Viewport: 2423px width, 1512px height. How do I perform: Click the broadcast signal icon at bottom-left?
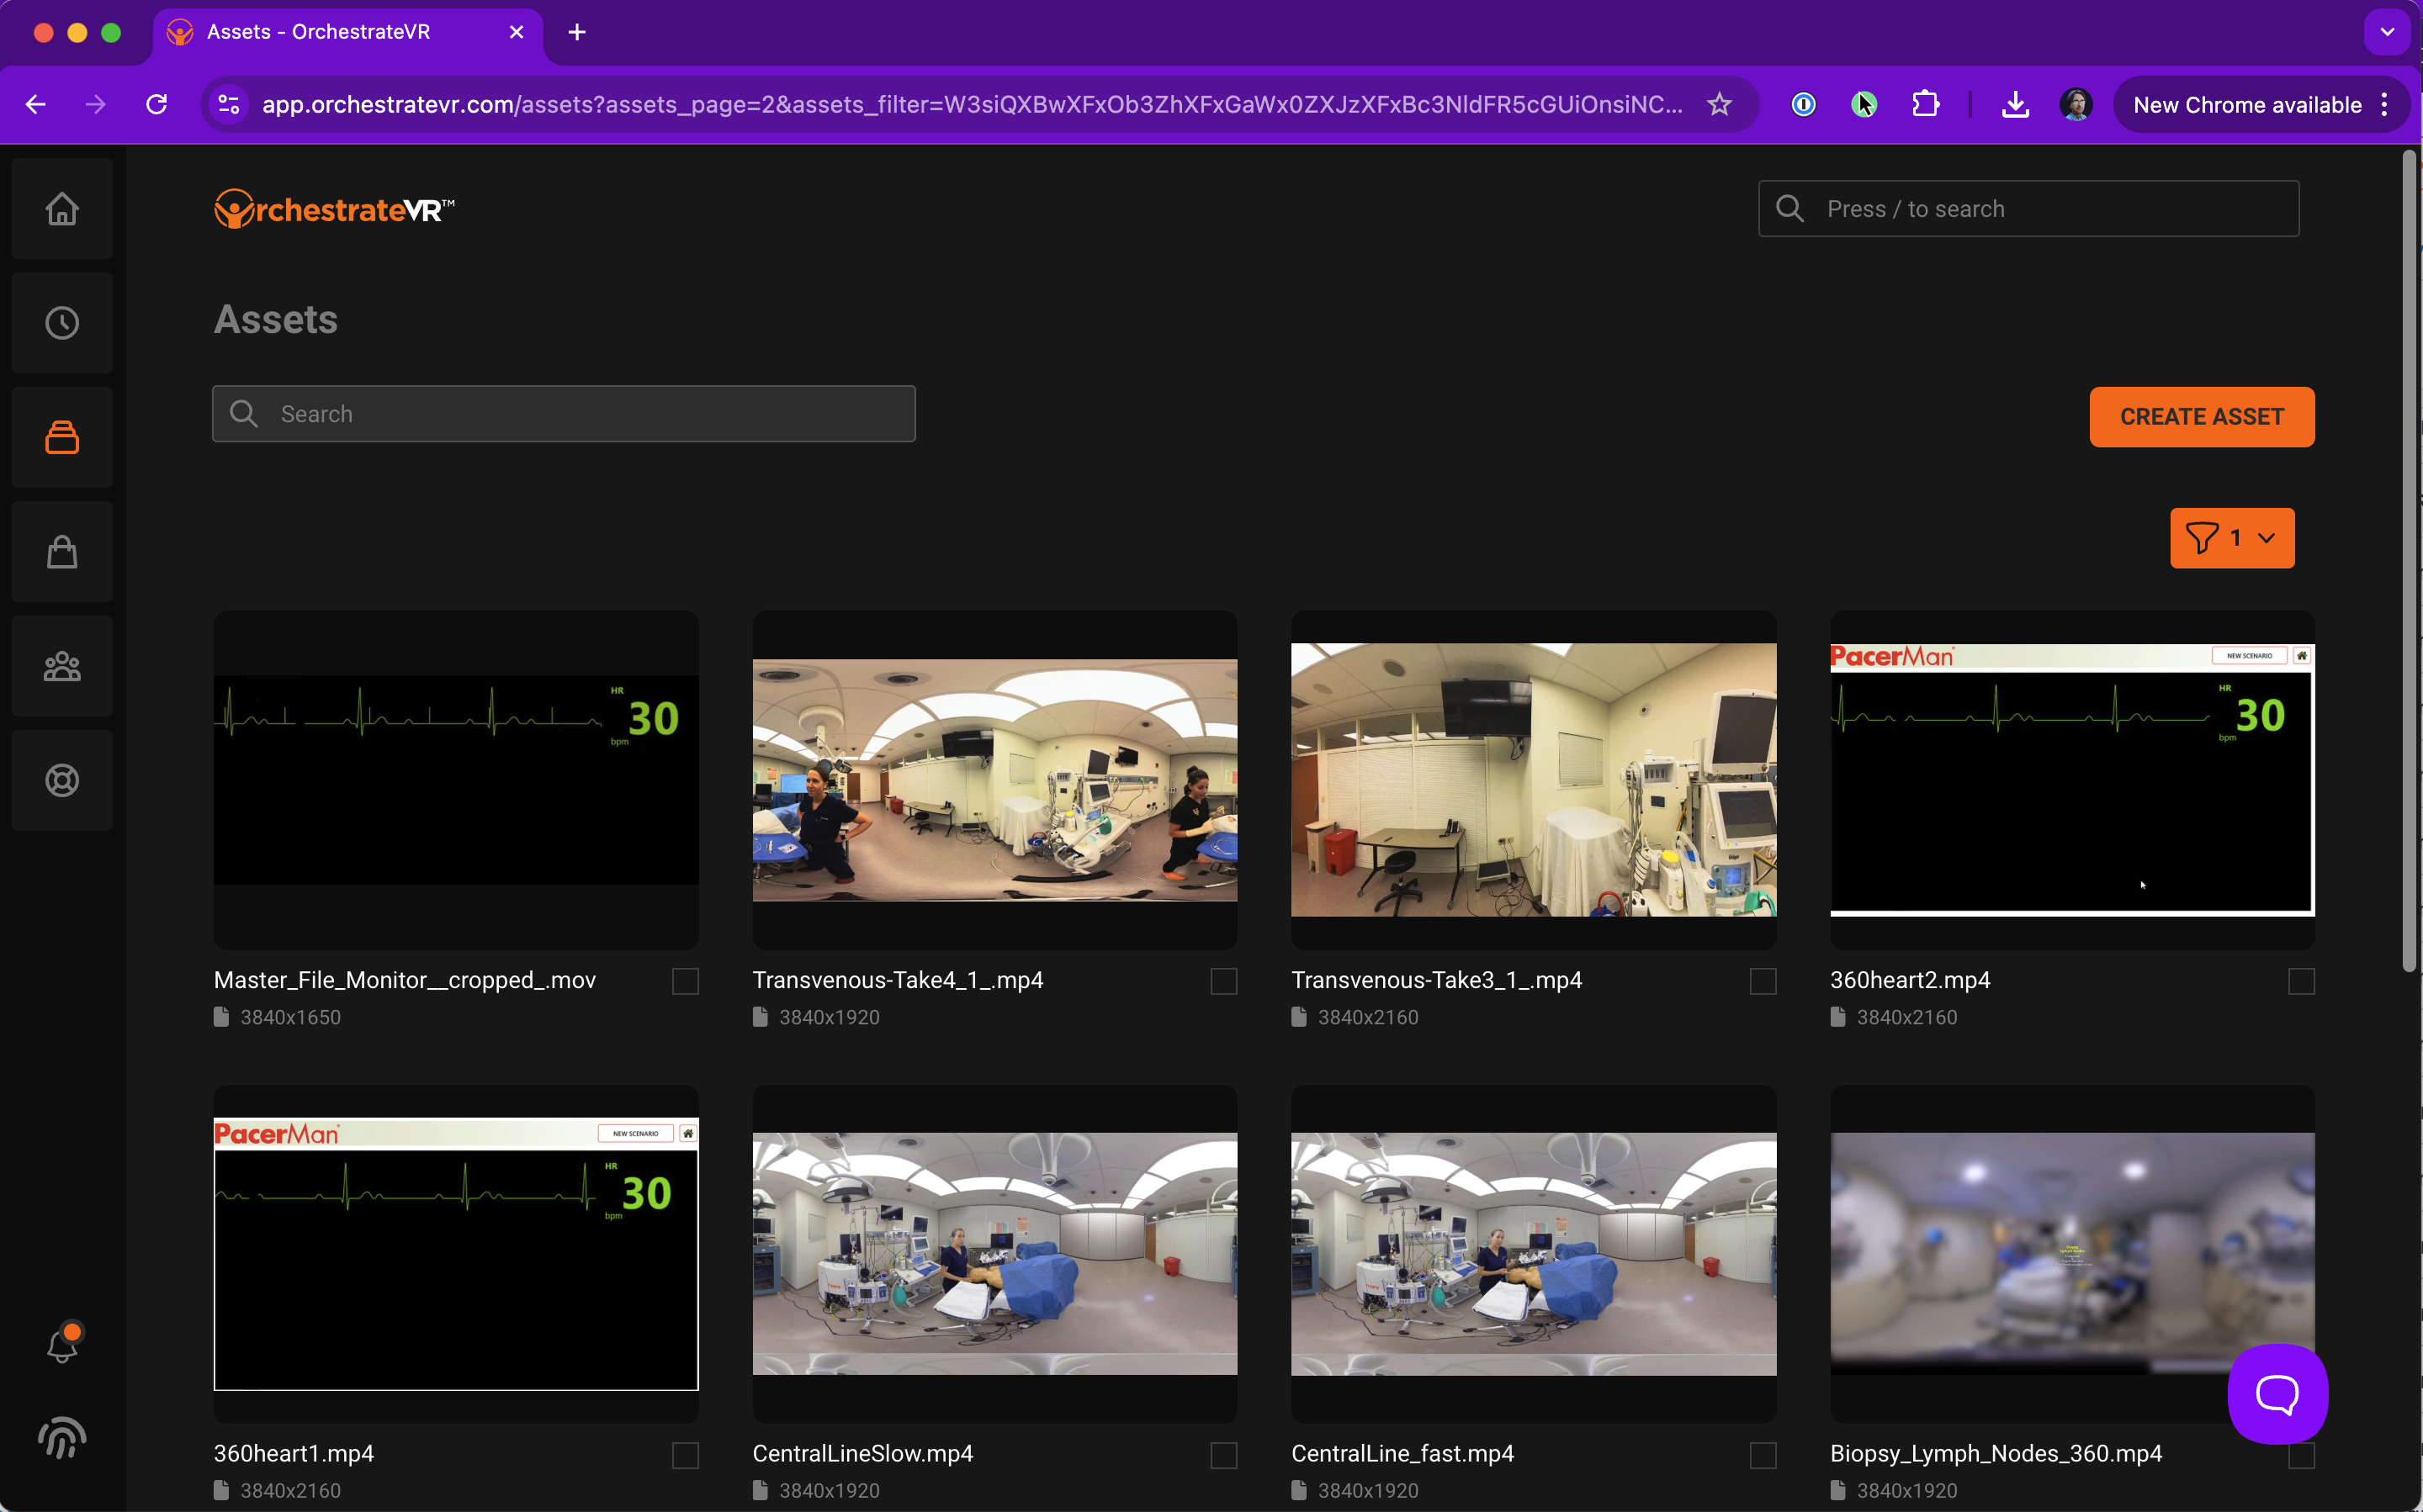click(x=62, y=1438)
